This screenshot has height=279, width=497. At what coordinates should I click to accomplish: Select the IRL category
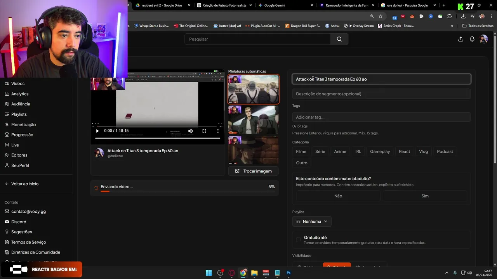(358, 152)
